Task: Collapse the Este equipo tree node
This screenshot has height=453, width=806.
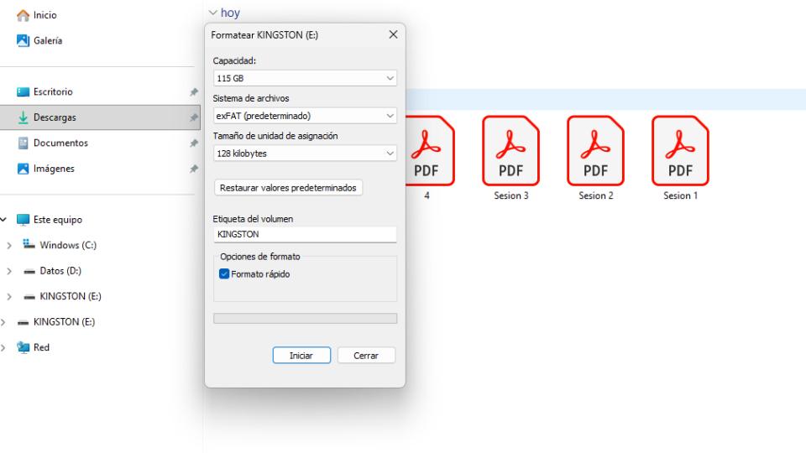Action: coord(3,220)
